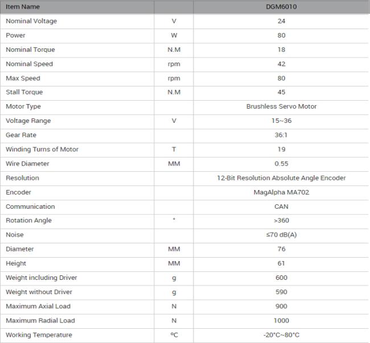370x343 pixels.
Task: Click the Noise value ≤70 dB(A)
Action: [x=281, y=235]
